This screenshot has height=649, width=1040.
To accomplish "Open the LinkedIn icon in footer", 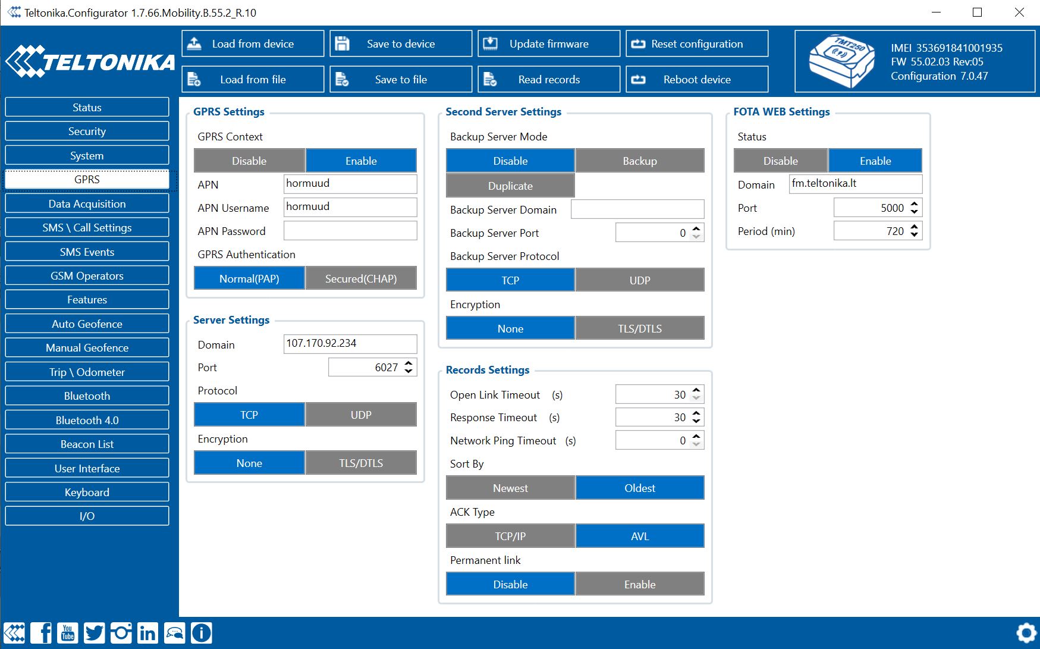I will coord(147,633).
